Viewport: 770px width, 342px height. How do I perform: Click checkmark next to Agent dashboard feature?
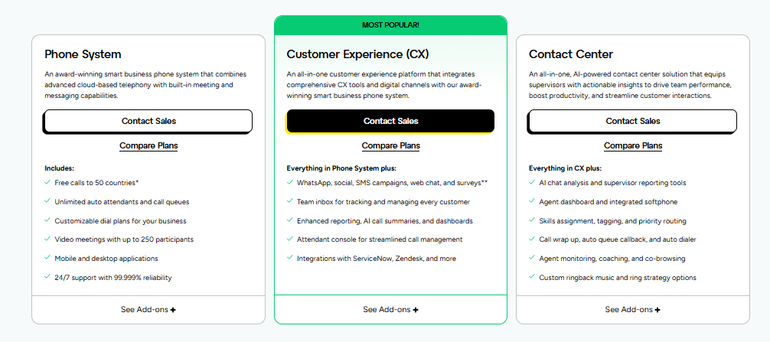[532, 202]
